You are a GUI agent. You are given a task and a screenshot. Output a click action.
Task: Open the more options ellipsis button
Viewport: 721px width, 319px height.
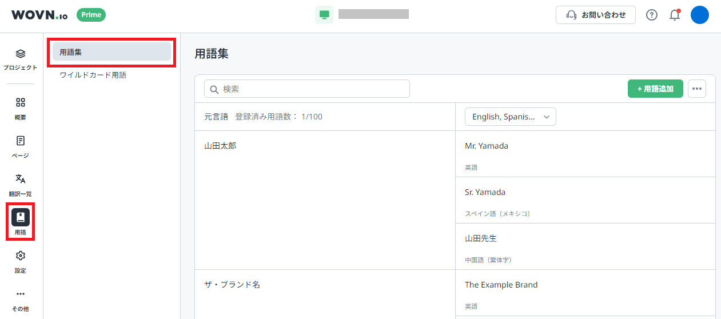(696, 89)
